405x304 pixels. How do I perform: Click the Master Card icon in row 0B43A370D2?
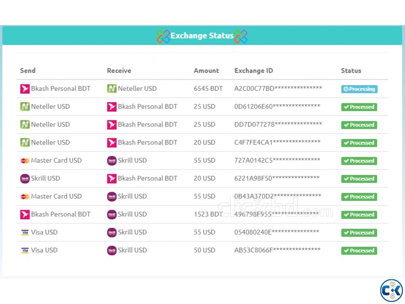point(25,197)
